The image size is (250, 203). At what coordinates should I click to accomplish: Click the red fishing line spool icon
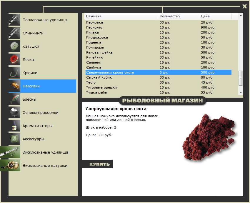[x=14, y=60]
